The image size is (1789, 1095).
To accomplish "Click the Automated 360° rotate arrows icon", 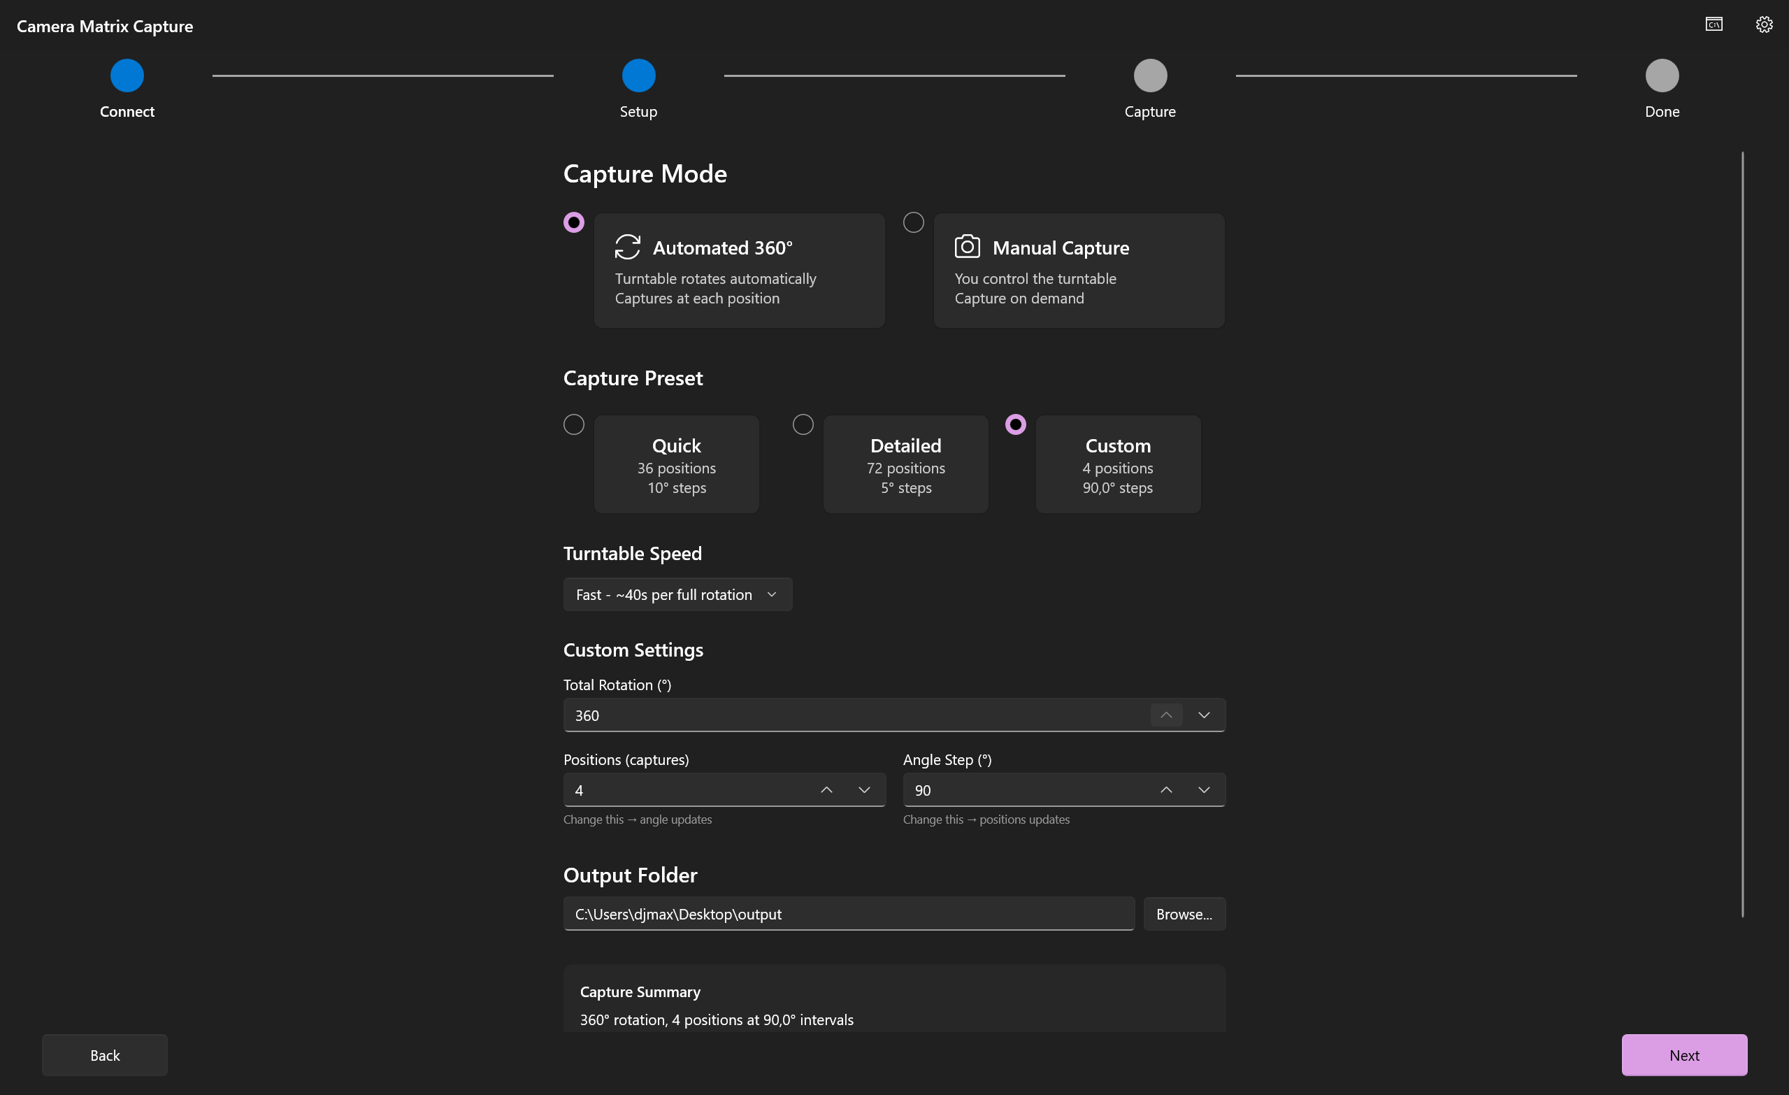I will pyautogui.click(x=627, y=247).
